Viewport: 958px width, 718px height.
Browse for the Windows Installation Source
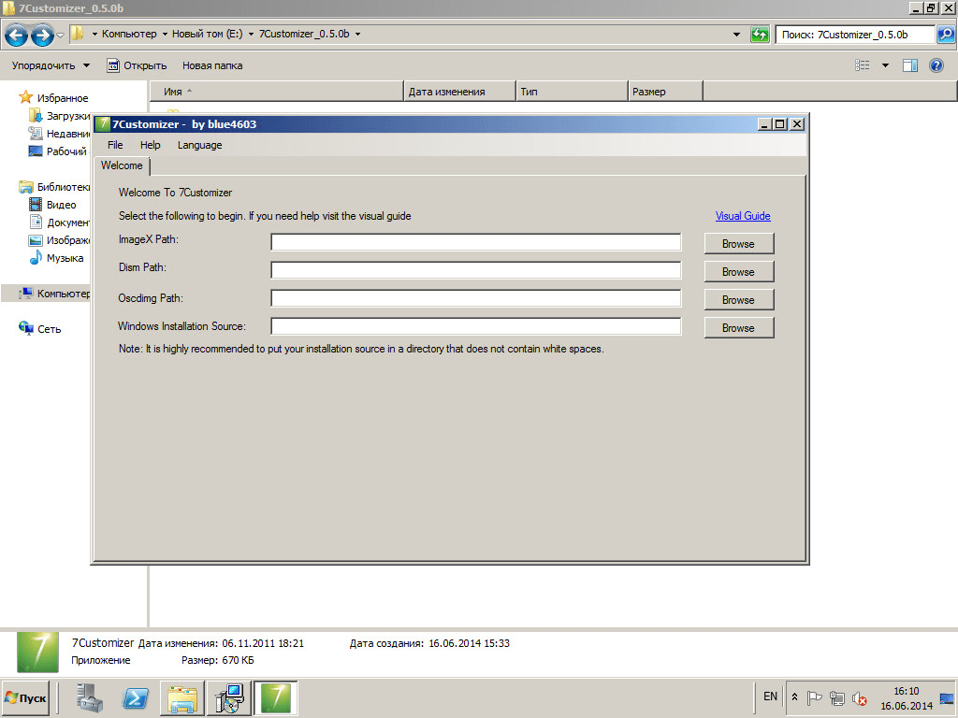[x=739, y=328]
